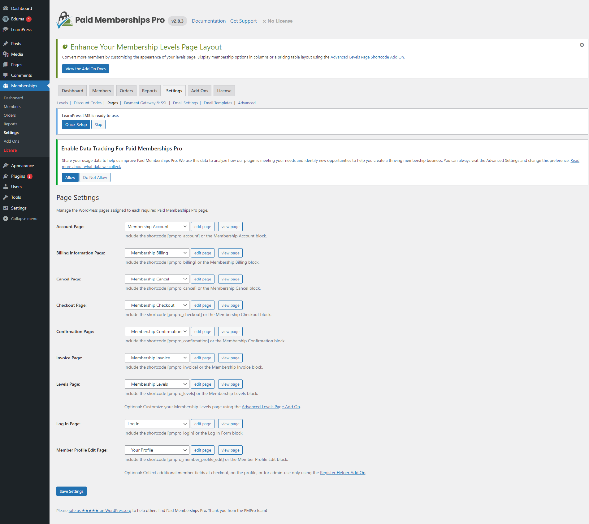The image size is (589, 524).
Task: Click the Save Settings button
Action: coord(71,491)
